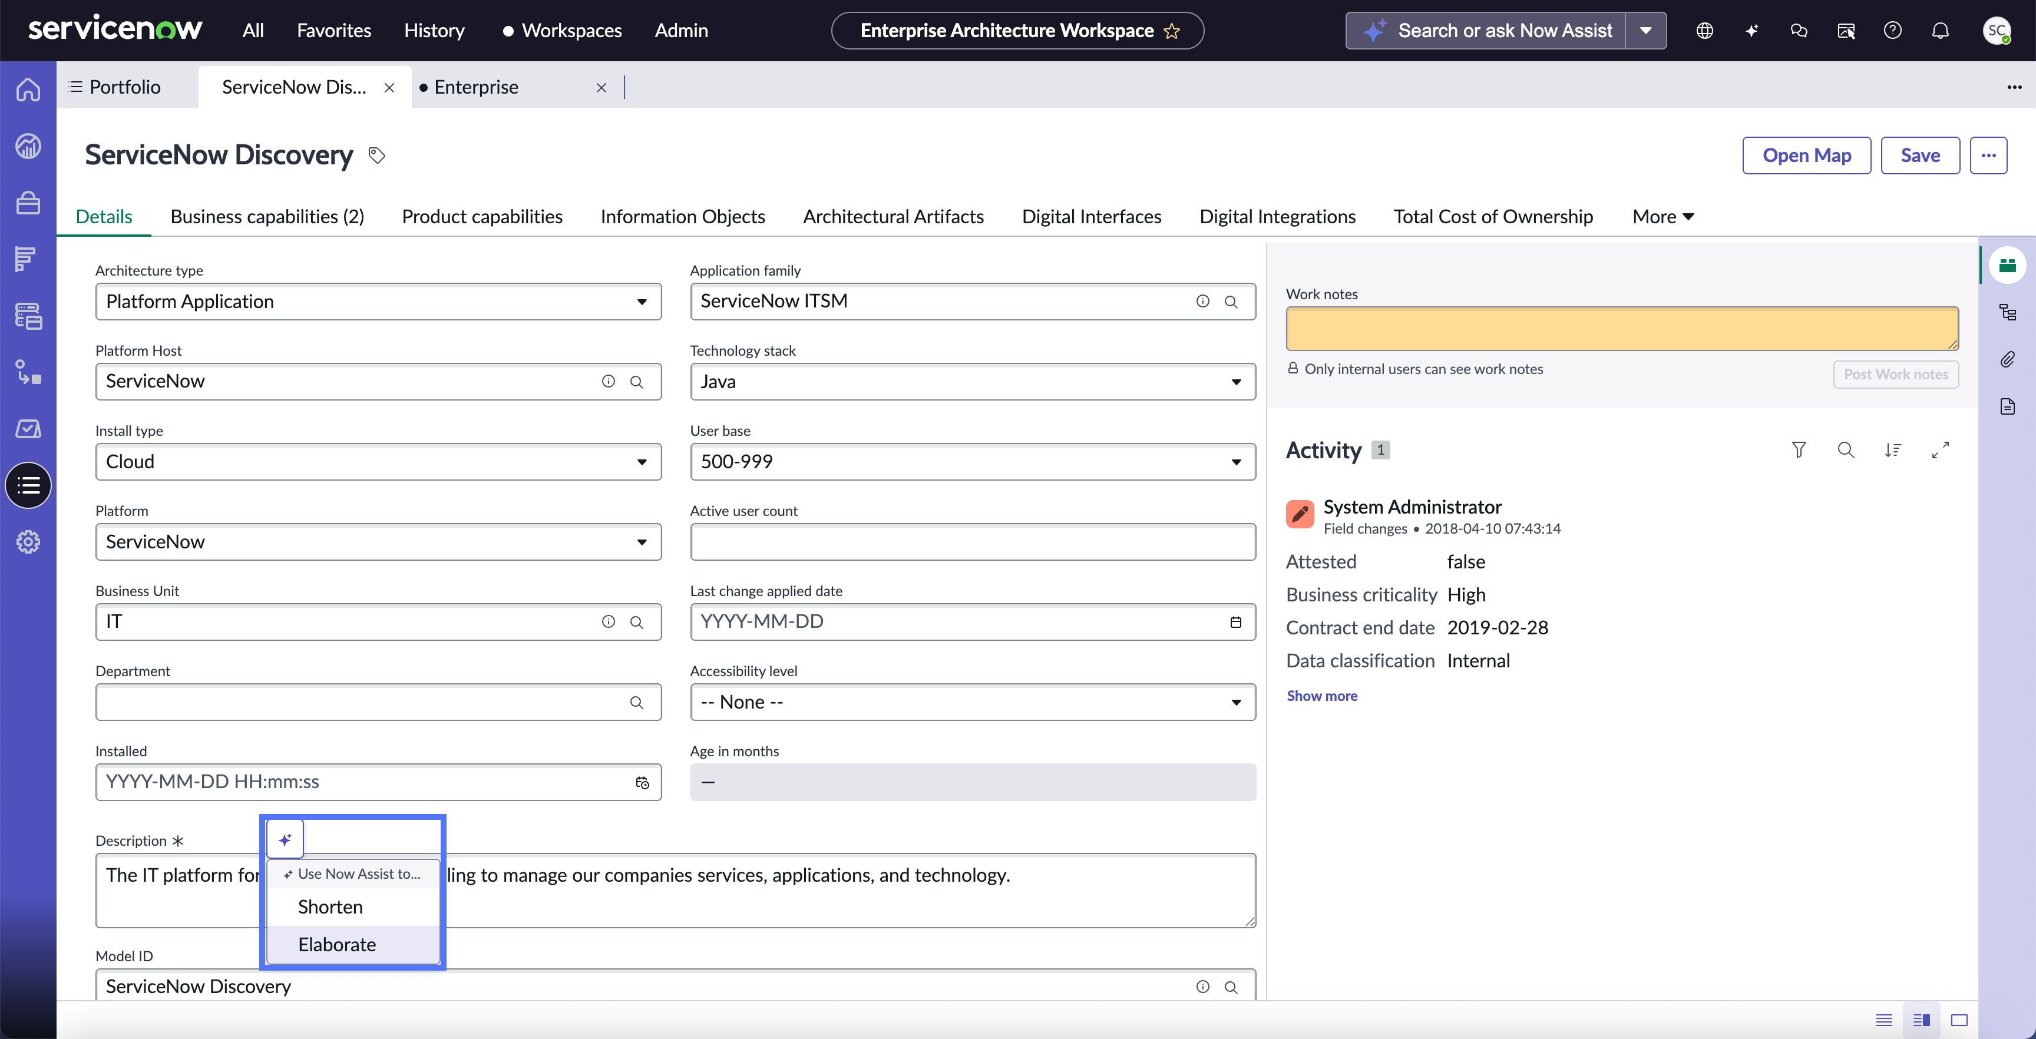Choose Shorten from Now Assist menu

[352, 907]
